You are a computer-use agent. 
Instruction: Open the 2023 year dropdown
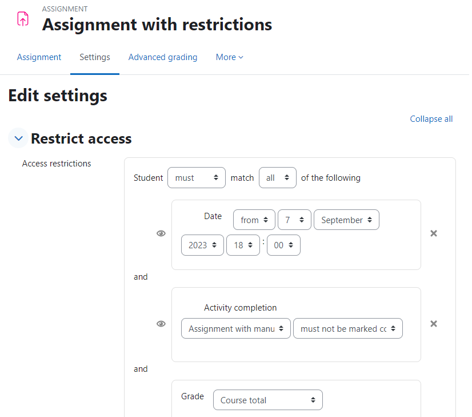pyautogui.click(x=202, y=245)
